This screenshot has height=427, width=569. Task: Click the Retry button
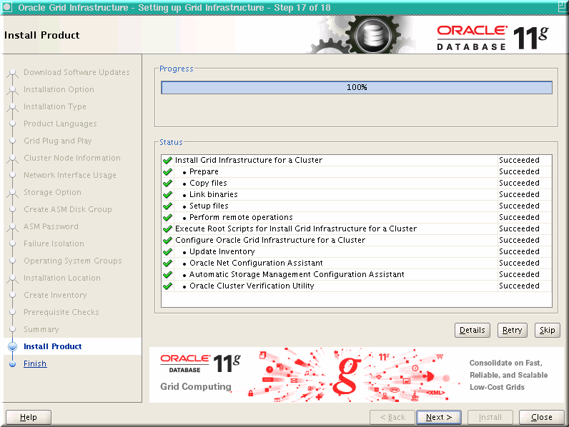coord(512,330)
